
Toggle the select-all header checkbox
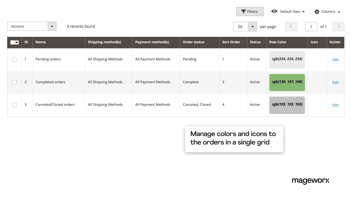pos(12,42)
